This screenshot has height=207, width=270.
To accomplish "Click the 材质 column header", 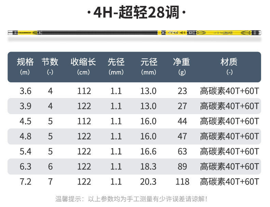I will coord(229,66).
